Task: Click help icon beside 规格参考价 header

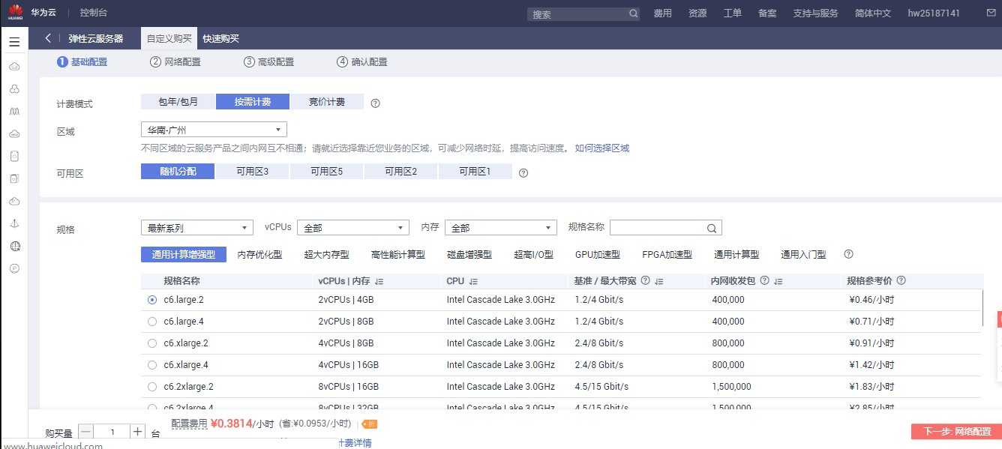Action: [901, 280]
